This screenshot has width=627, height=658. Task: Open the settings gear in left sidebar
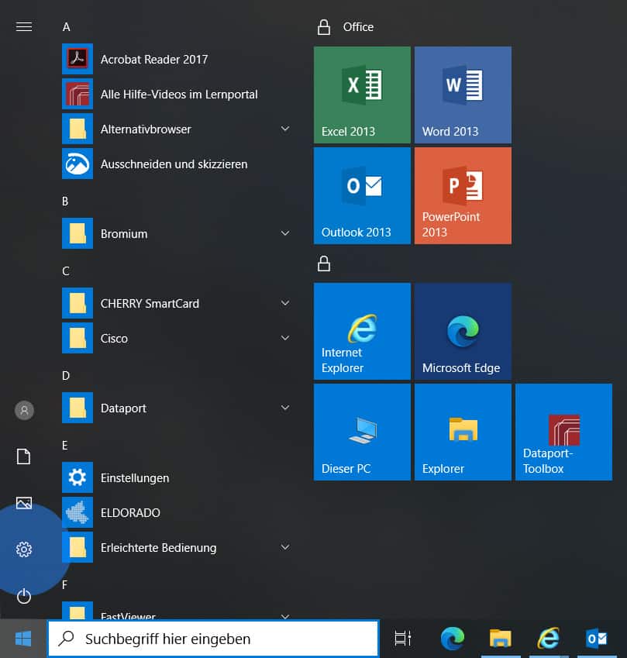24,549
